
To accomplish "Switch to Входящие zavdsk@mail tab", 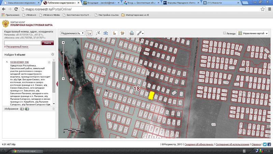I will 102,3.
